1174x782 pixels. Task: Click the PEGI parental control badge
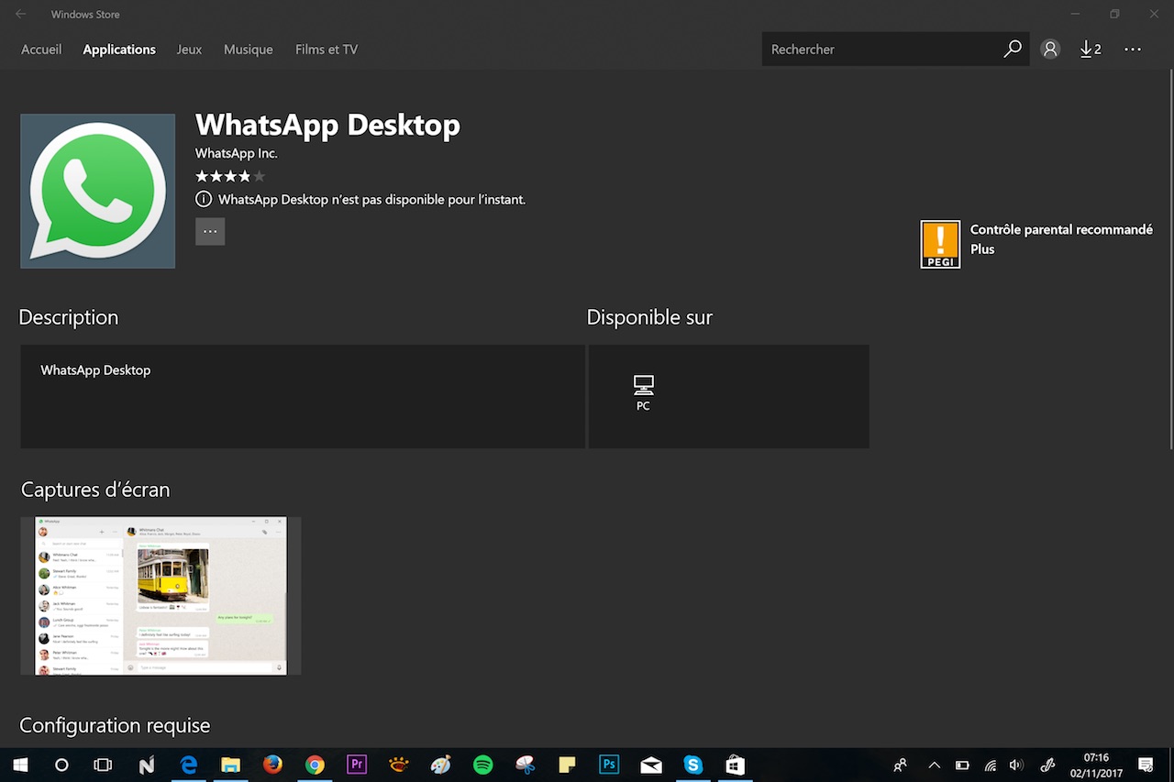(x=940, y=244)
